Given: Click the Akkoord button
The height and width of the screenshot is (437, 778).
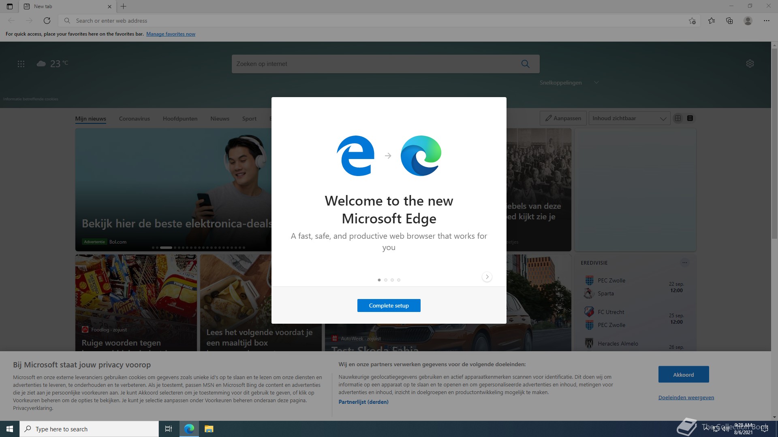Looking at the screenshot, I should click(x=684, y=375).
